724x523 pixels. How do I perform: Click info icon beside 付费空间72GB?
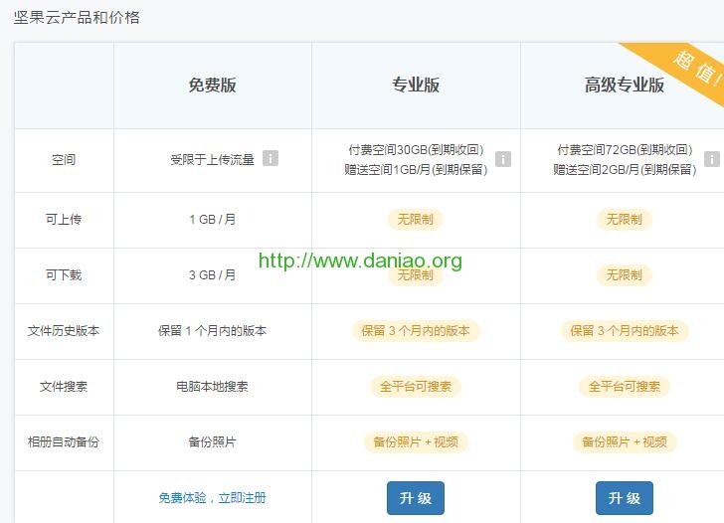pos(711,159)
